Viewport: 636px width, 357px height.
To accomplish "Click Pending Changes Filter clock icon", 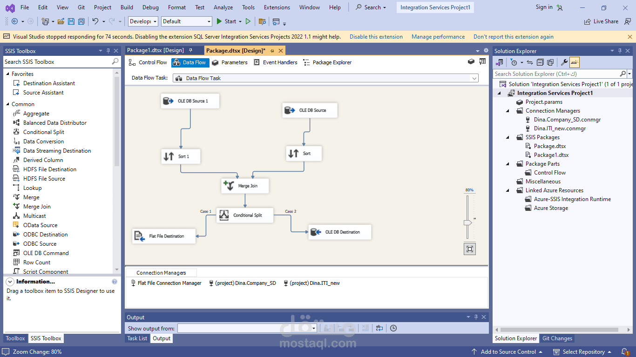I will coord(514,62).
